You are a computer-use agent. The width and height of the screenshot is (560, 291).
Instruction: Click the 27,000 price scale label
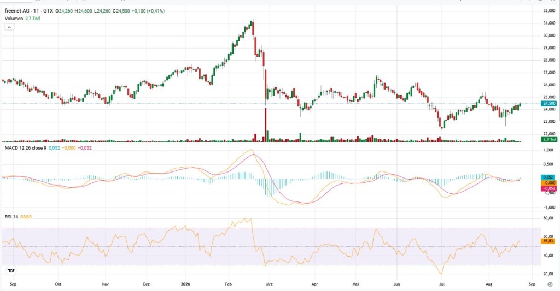point(549,73)
